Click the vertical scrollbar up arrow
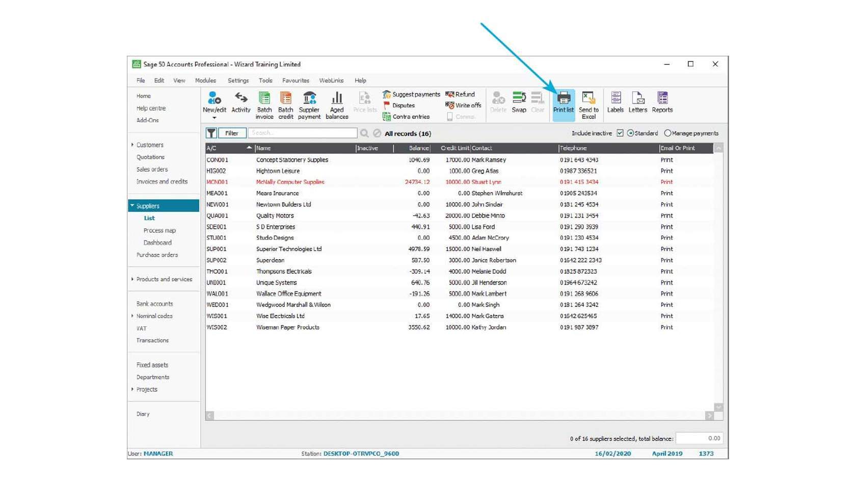Viewport: 856px width, 482px height. click(x=718, y=148)
